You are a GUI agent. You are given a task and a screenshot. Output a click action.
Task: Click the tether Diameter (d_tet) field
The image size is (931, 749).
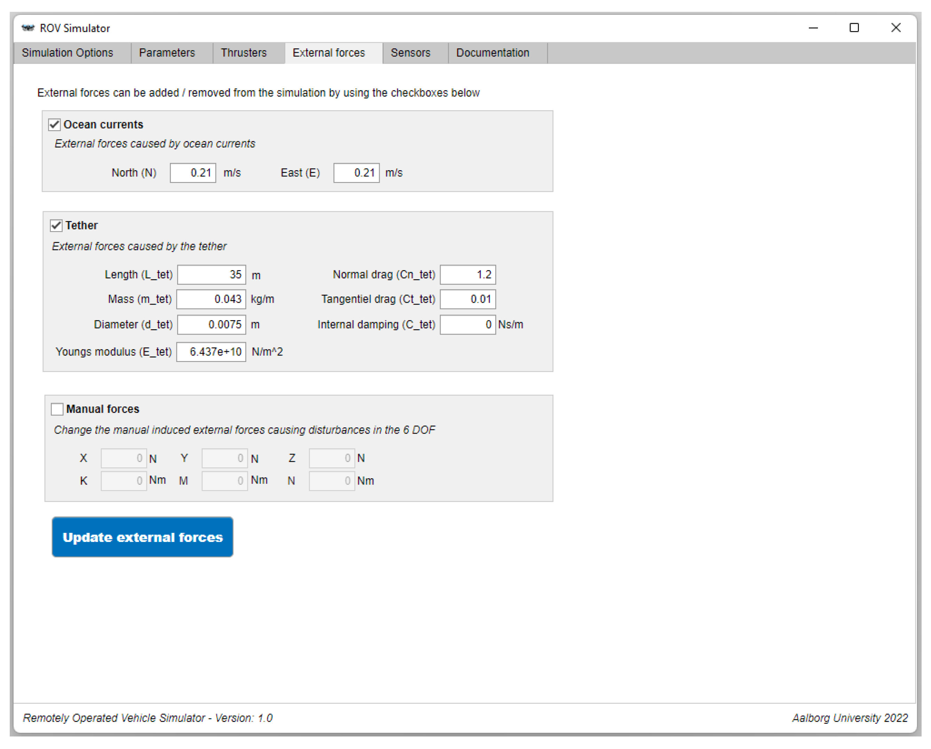point(211,324)
